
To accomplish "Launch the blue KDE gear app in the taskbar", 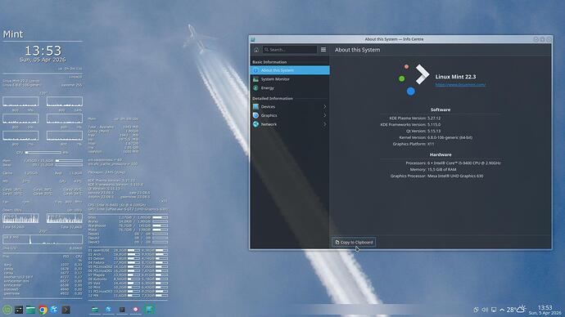I will [54, 310].
